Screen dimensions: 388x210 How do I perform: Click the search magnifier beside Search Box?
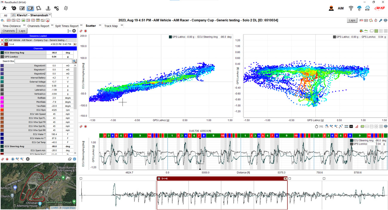point(74,61)
